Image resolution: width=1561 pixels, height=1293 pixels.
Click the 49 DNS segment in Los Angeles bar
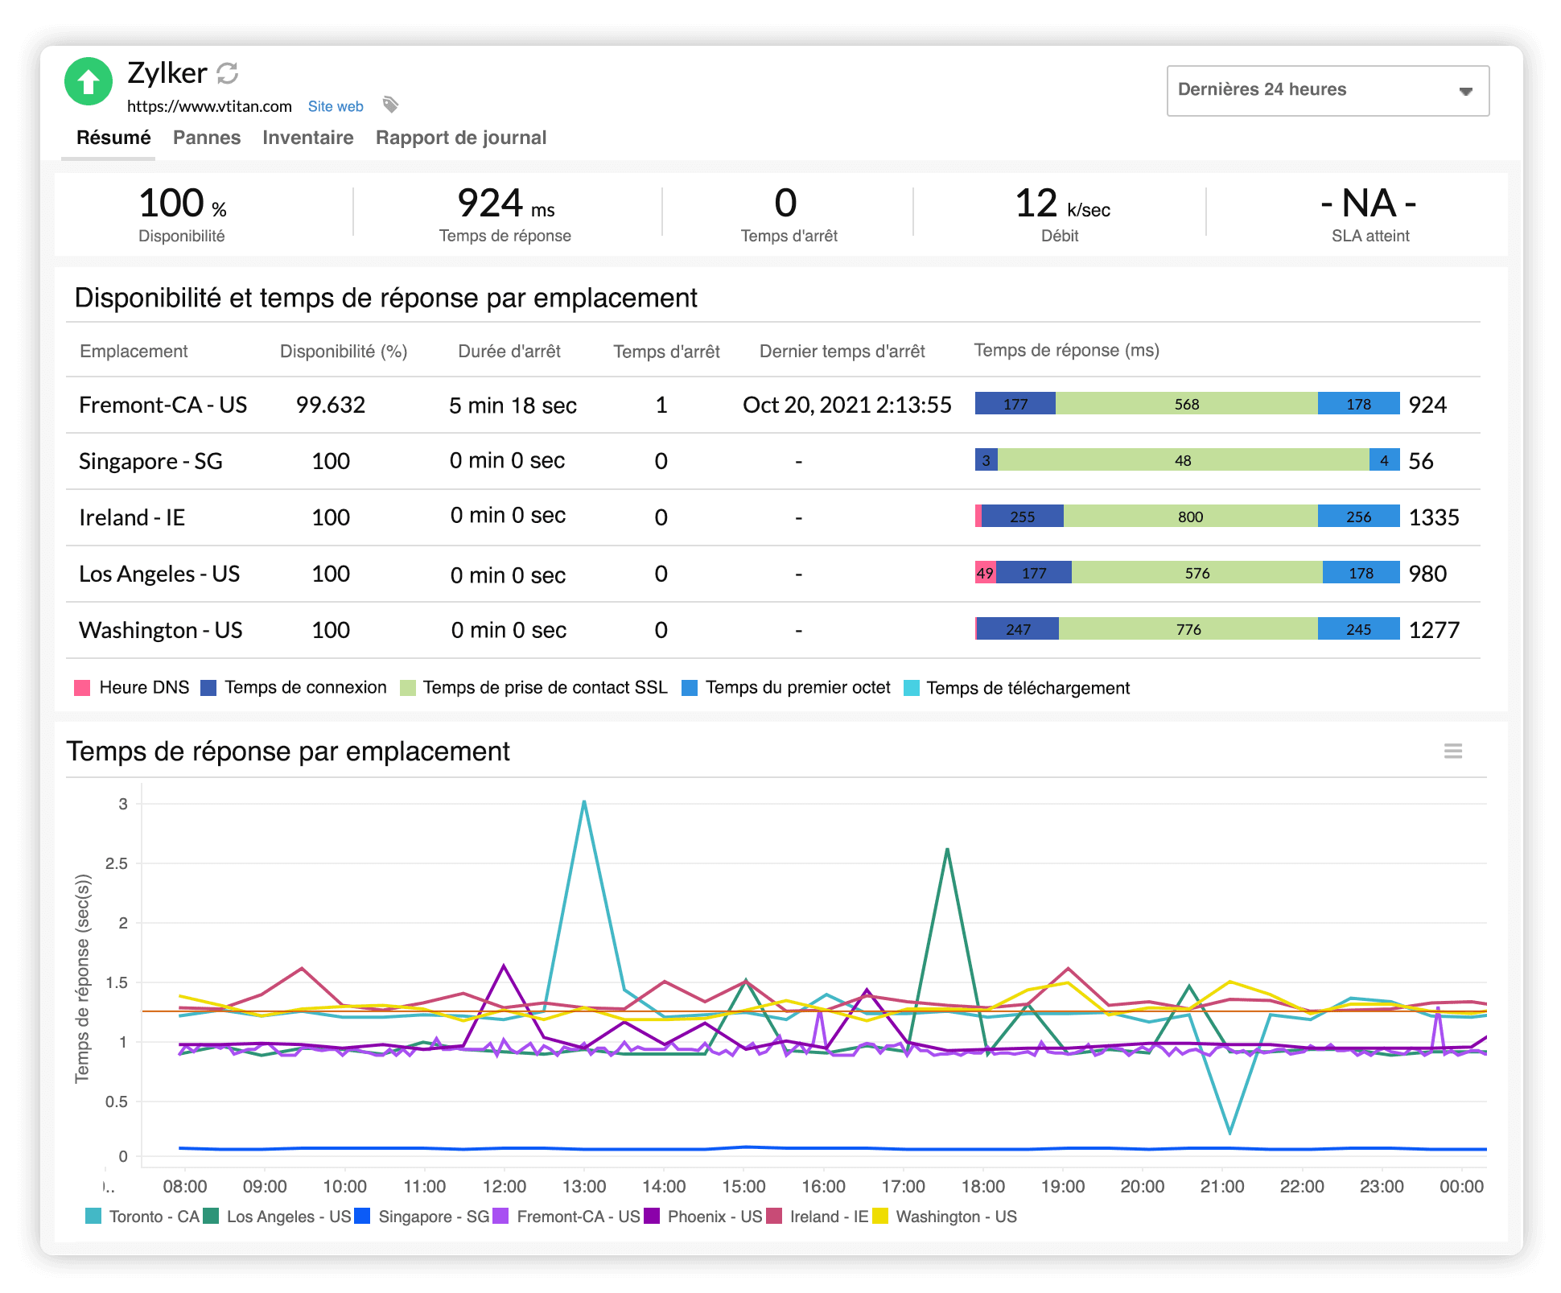tap(986, 572)
